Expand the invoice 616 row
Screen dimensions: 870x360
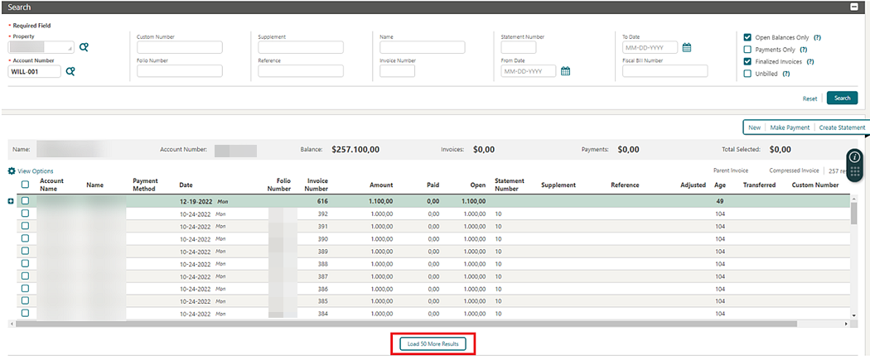point(11,201)
